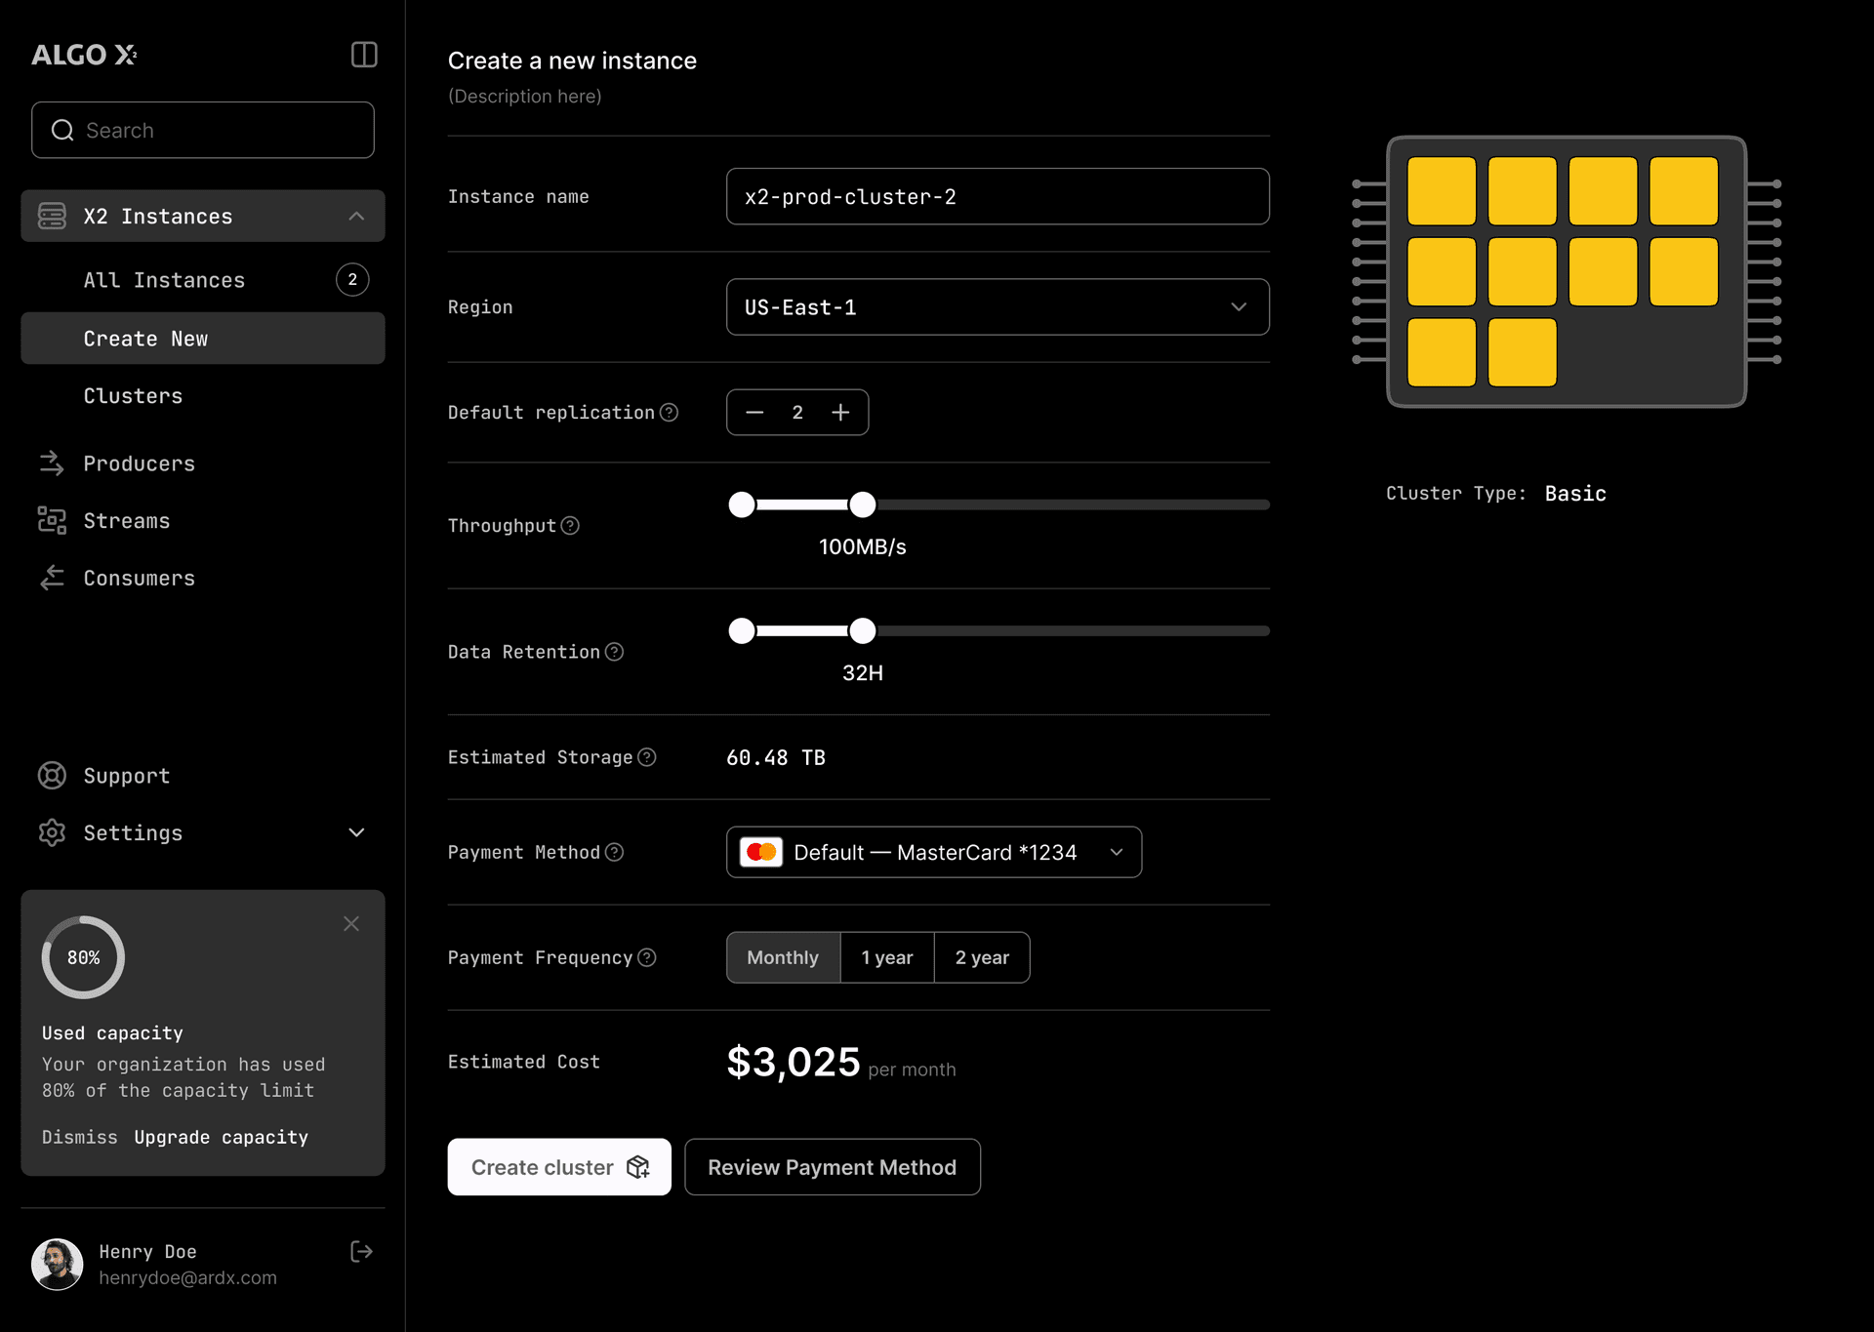
Task: Go to All Instances
Action: pyautogui.click(x=164, y=280)
